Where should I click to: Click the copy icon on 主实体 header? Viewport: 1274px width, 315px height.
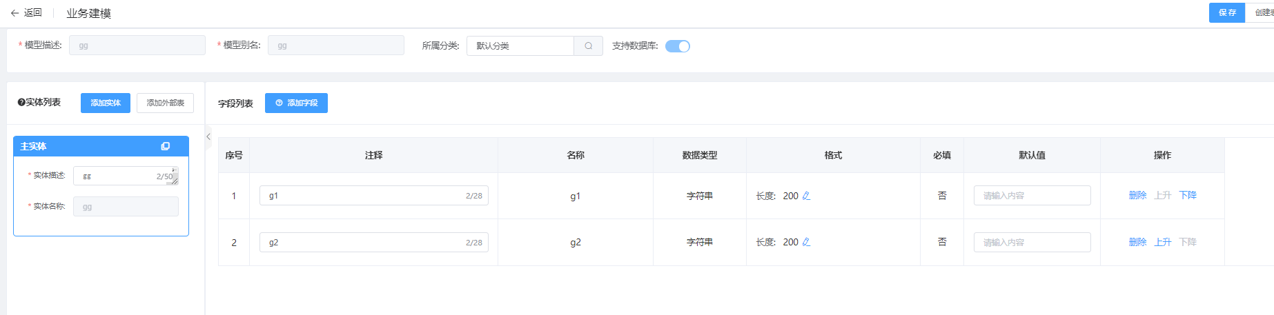pos(165,146)
